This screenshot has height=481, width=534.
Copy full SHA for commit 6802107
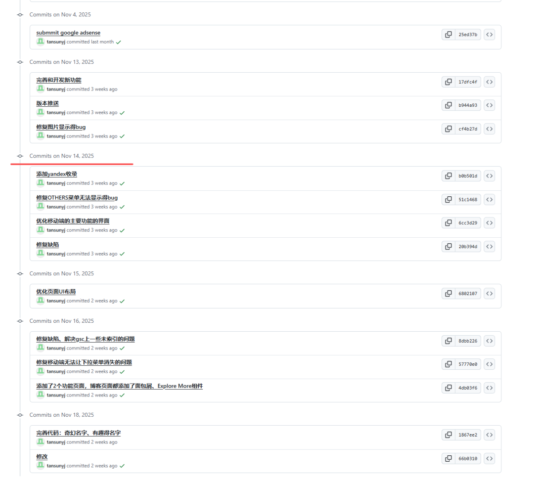coord(448,294)
